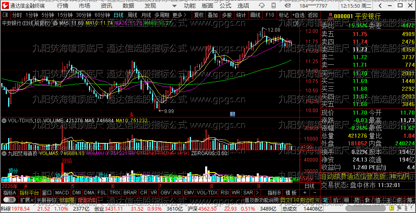The height and width of the screenshot is (213, 416).
Task: Switch to 周线 weekly chart
Action: (x=132, y=15)
